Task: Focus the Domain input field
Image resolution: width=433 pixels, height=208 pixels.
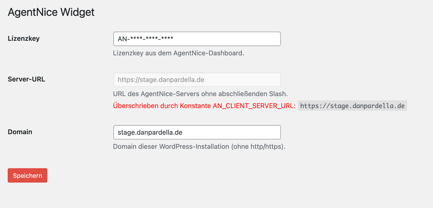Action: click(x=197, y=132)
